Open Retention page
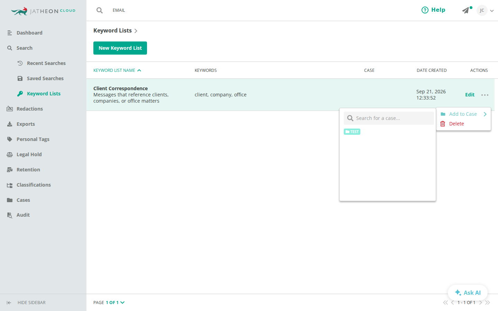The width and height of the screenshot is (498, 311). point(28,170)
